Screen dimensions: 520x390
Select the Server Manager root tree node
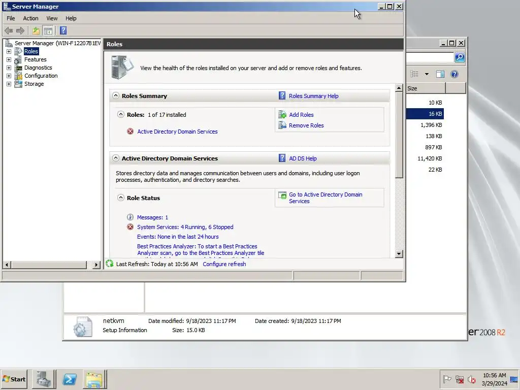pos(57,43)
